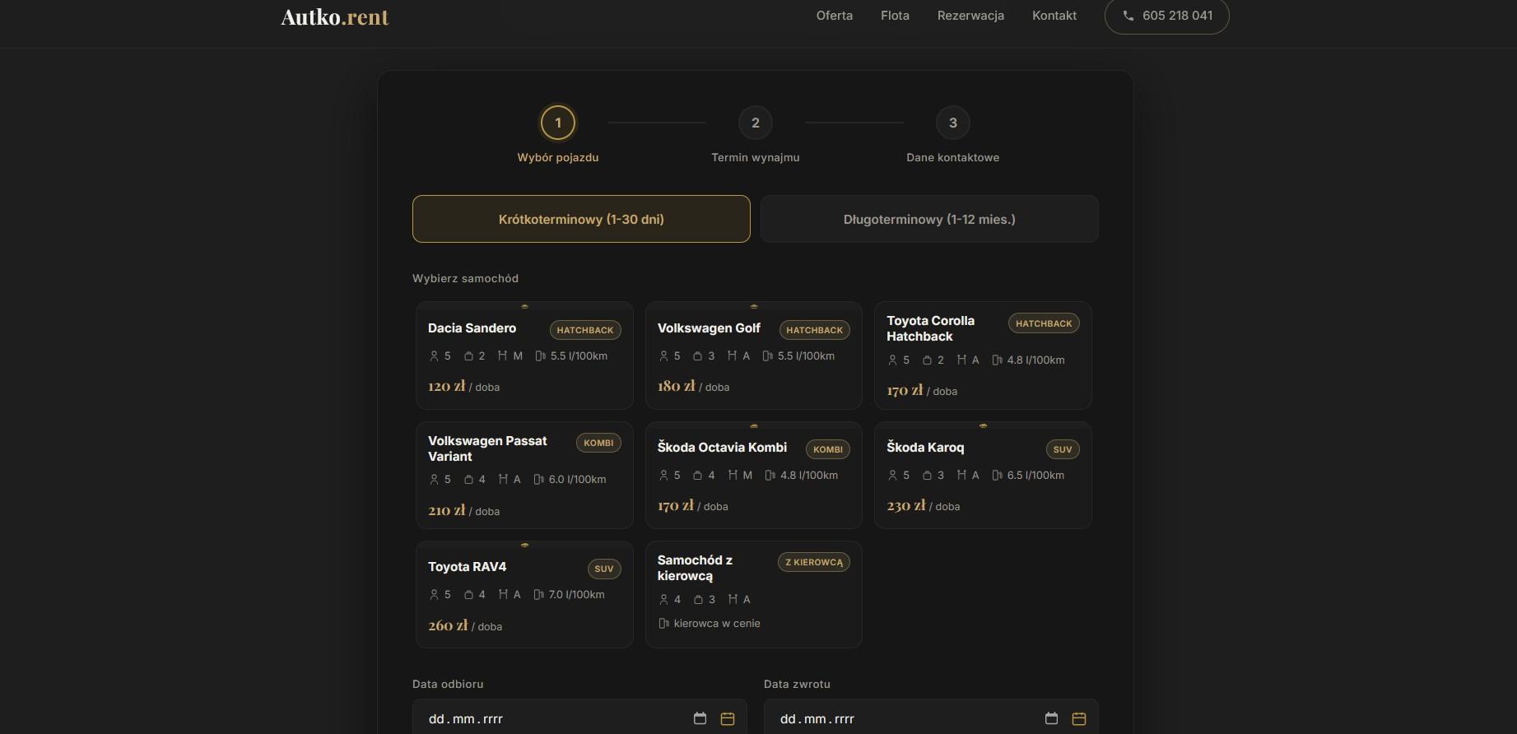Screen dimensions: 1517x734
Task: Click the Autko.rent logo
Action: [x=335, y=16]
